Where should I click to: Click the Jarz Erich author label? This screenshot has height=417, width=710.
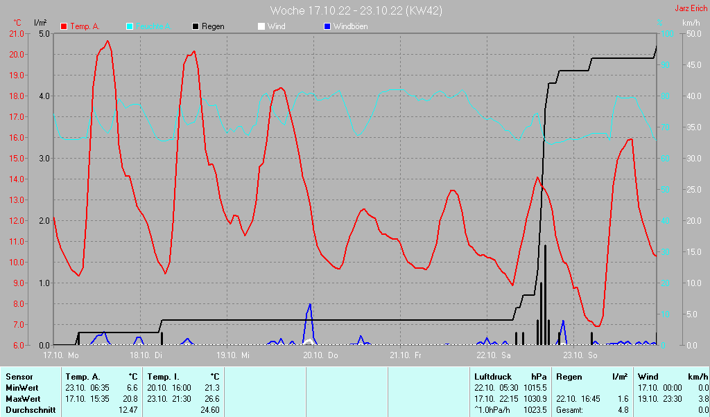pyautogui.click(x=691, y=8)
